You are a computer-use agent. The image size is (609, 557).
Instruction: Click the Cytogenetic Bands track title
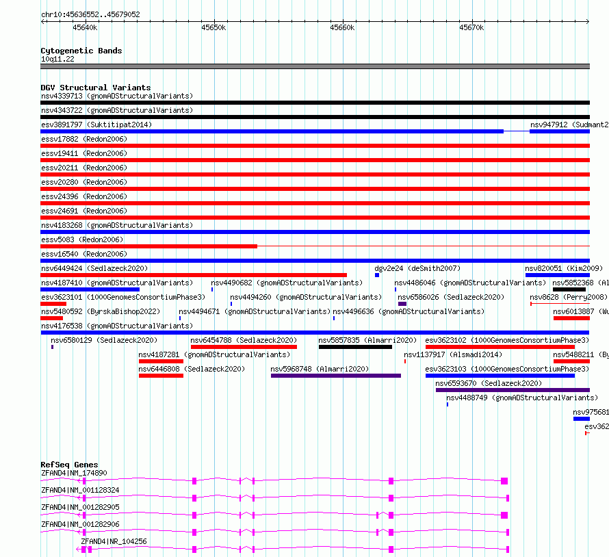click(x=81, y=51)
